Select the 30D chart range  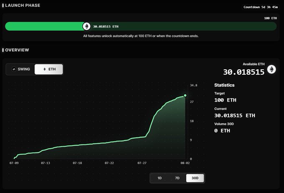coord(195,178)
